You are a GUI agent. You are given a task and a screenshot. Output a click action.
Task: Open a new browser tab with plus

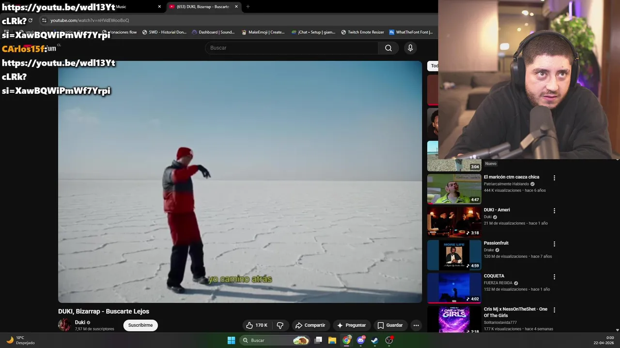(x=248, y=7)
